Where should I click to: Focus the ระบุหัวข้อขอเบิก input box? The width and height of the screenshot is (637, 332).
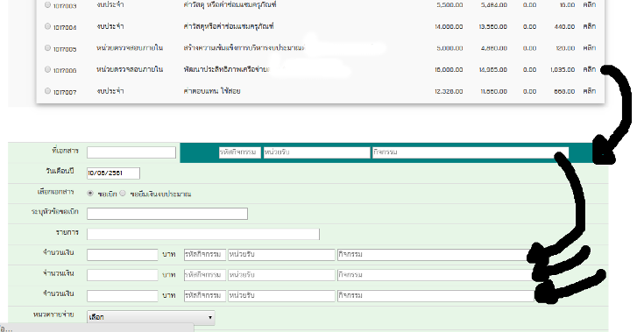[167, 214]
